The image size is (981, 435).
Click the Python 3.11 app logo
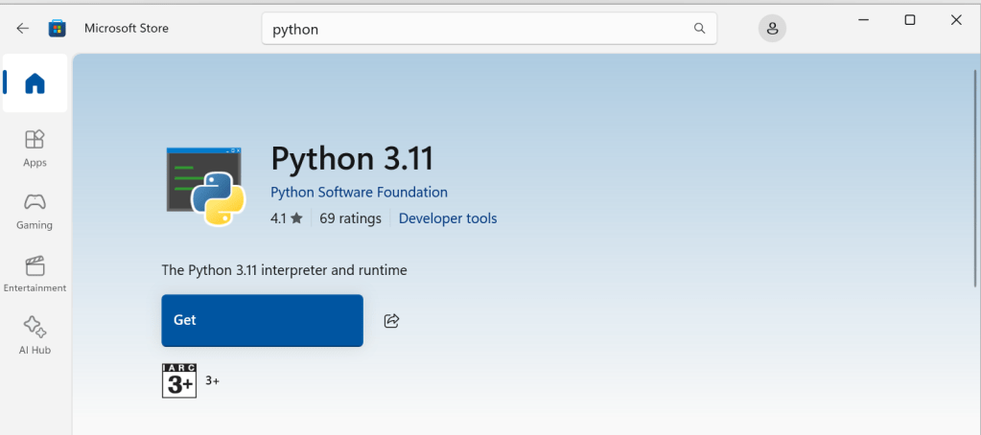(x=203, y=186)
